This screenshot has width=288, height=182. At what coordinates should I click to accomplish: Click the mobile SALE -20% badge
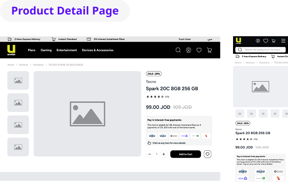(x=243, y=123)
